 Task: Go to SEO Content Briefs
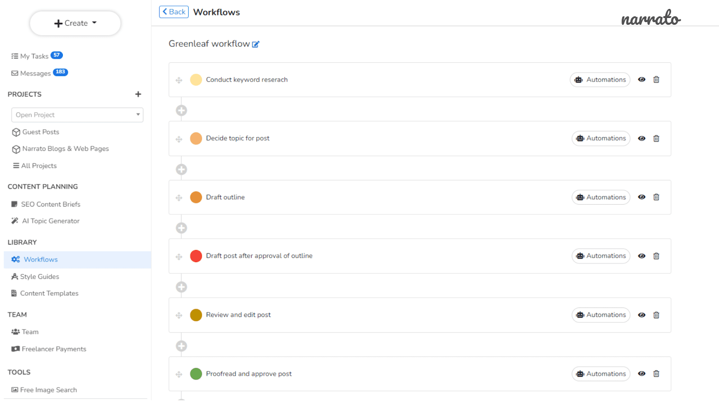[x=46, y=204]
